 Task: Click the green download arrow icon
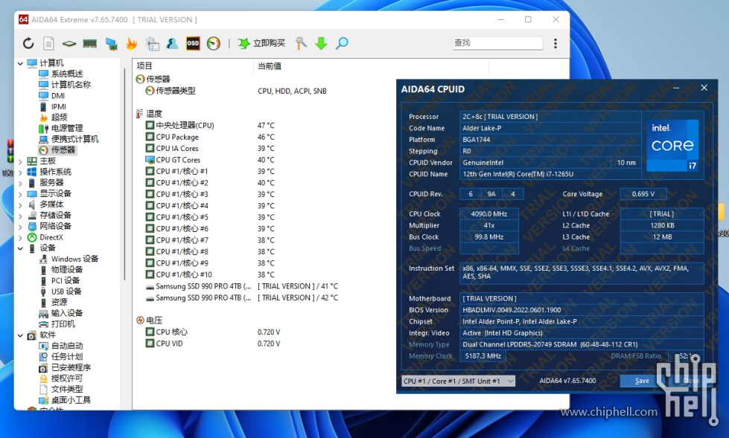[x=321, y=43]
